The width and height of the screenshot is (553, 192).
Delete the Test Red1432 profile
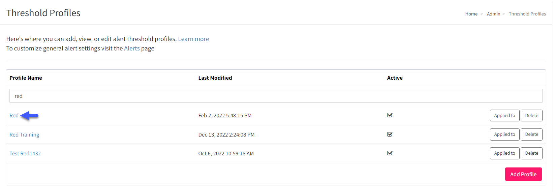531,153
